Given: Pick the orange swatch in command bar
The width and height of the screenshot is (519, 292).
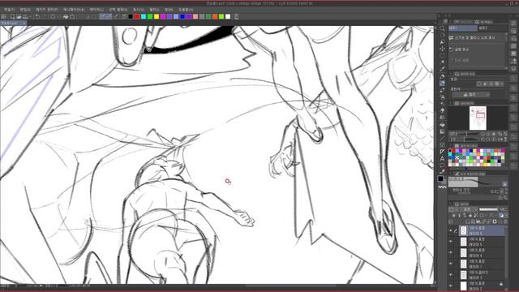Looking at the screenshot, I should tap(215, 16).
